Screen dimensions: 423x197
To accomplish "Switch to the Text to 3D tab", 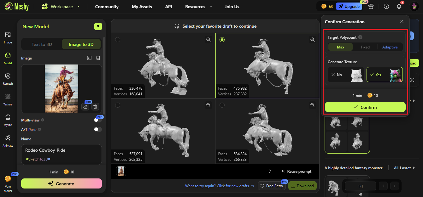I will click(42, 44).
